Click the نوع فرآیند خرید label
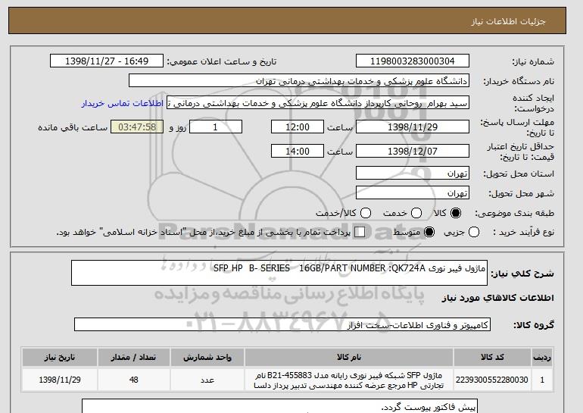Screen dimensions: 583x413 point(523,232)
